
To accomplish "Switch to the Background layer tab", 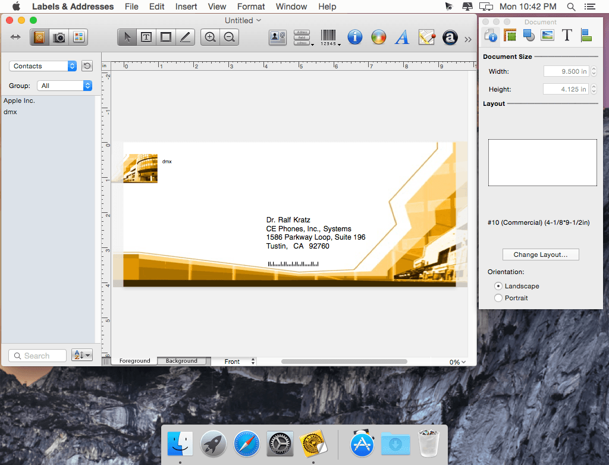I will pos(182,361).
